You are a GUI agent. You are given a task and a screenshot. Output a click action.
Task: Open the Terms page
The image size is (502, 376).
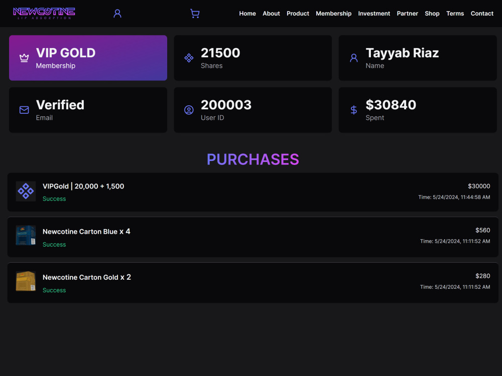tap(455, 14)
